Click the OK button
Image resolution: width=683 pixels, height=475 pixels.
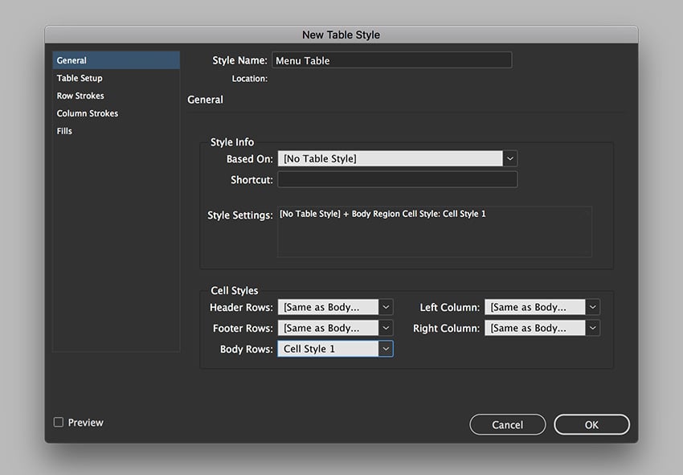(x=591, y=424)
